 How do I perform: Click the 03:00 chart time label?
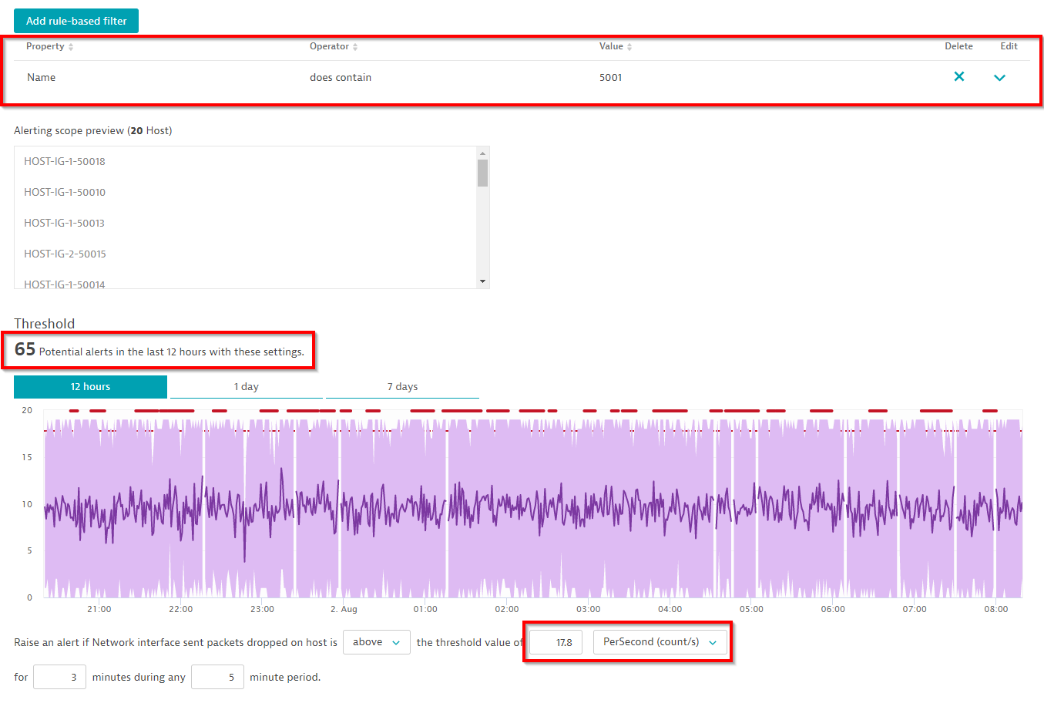click(588, 609)
